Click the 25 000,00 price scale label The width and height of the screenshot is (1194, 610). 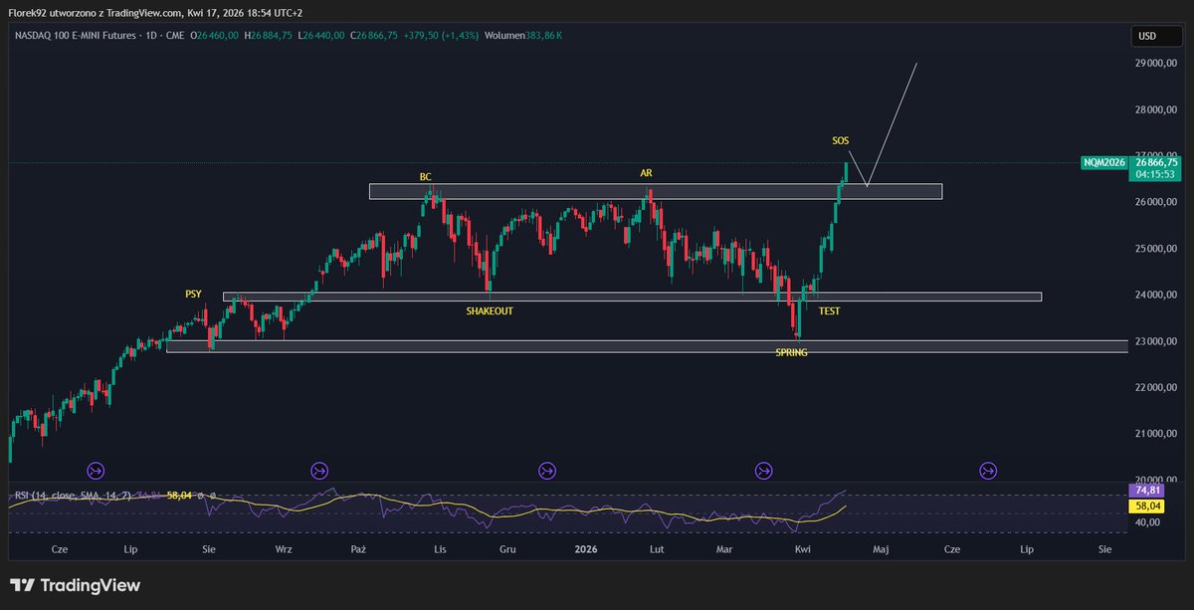pos(1155,249)
